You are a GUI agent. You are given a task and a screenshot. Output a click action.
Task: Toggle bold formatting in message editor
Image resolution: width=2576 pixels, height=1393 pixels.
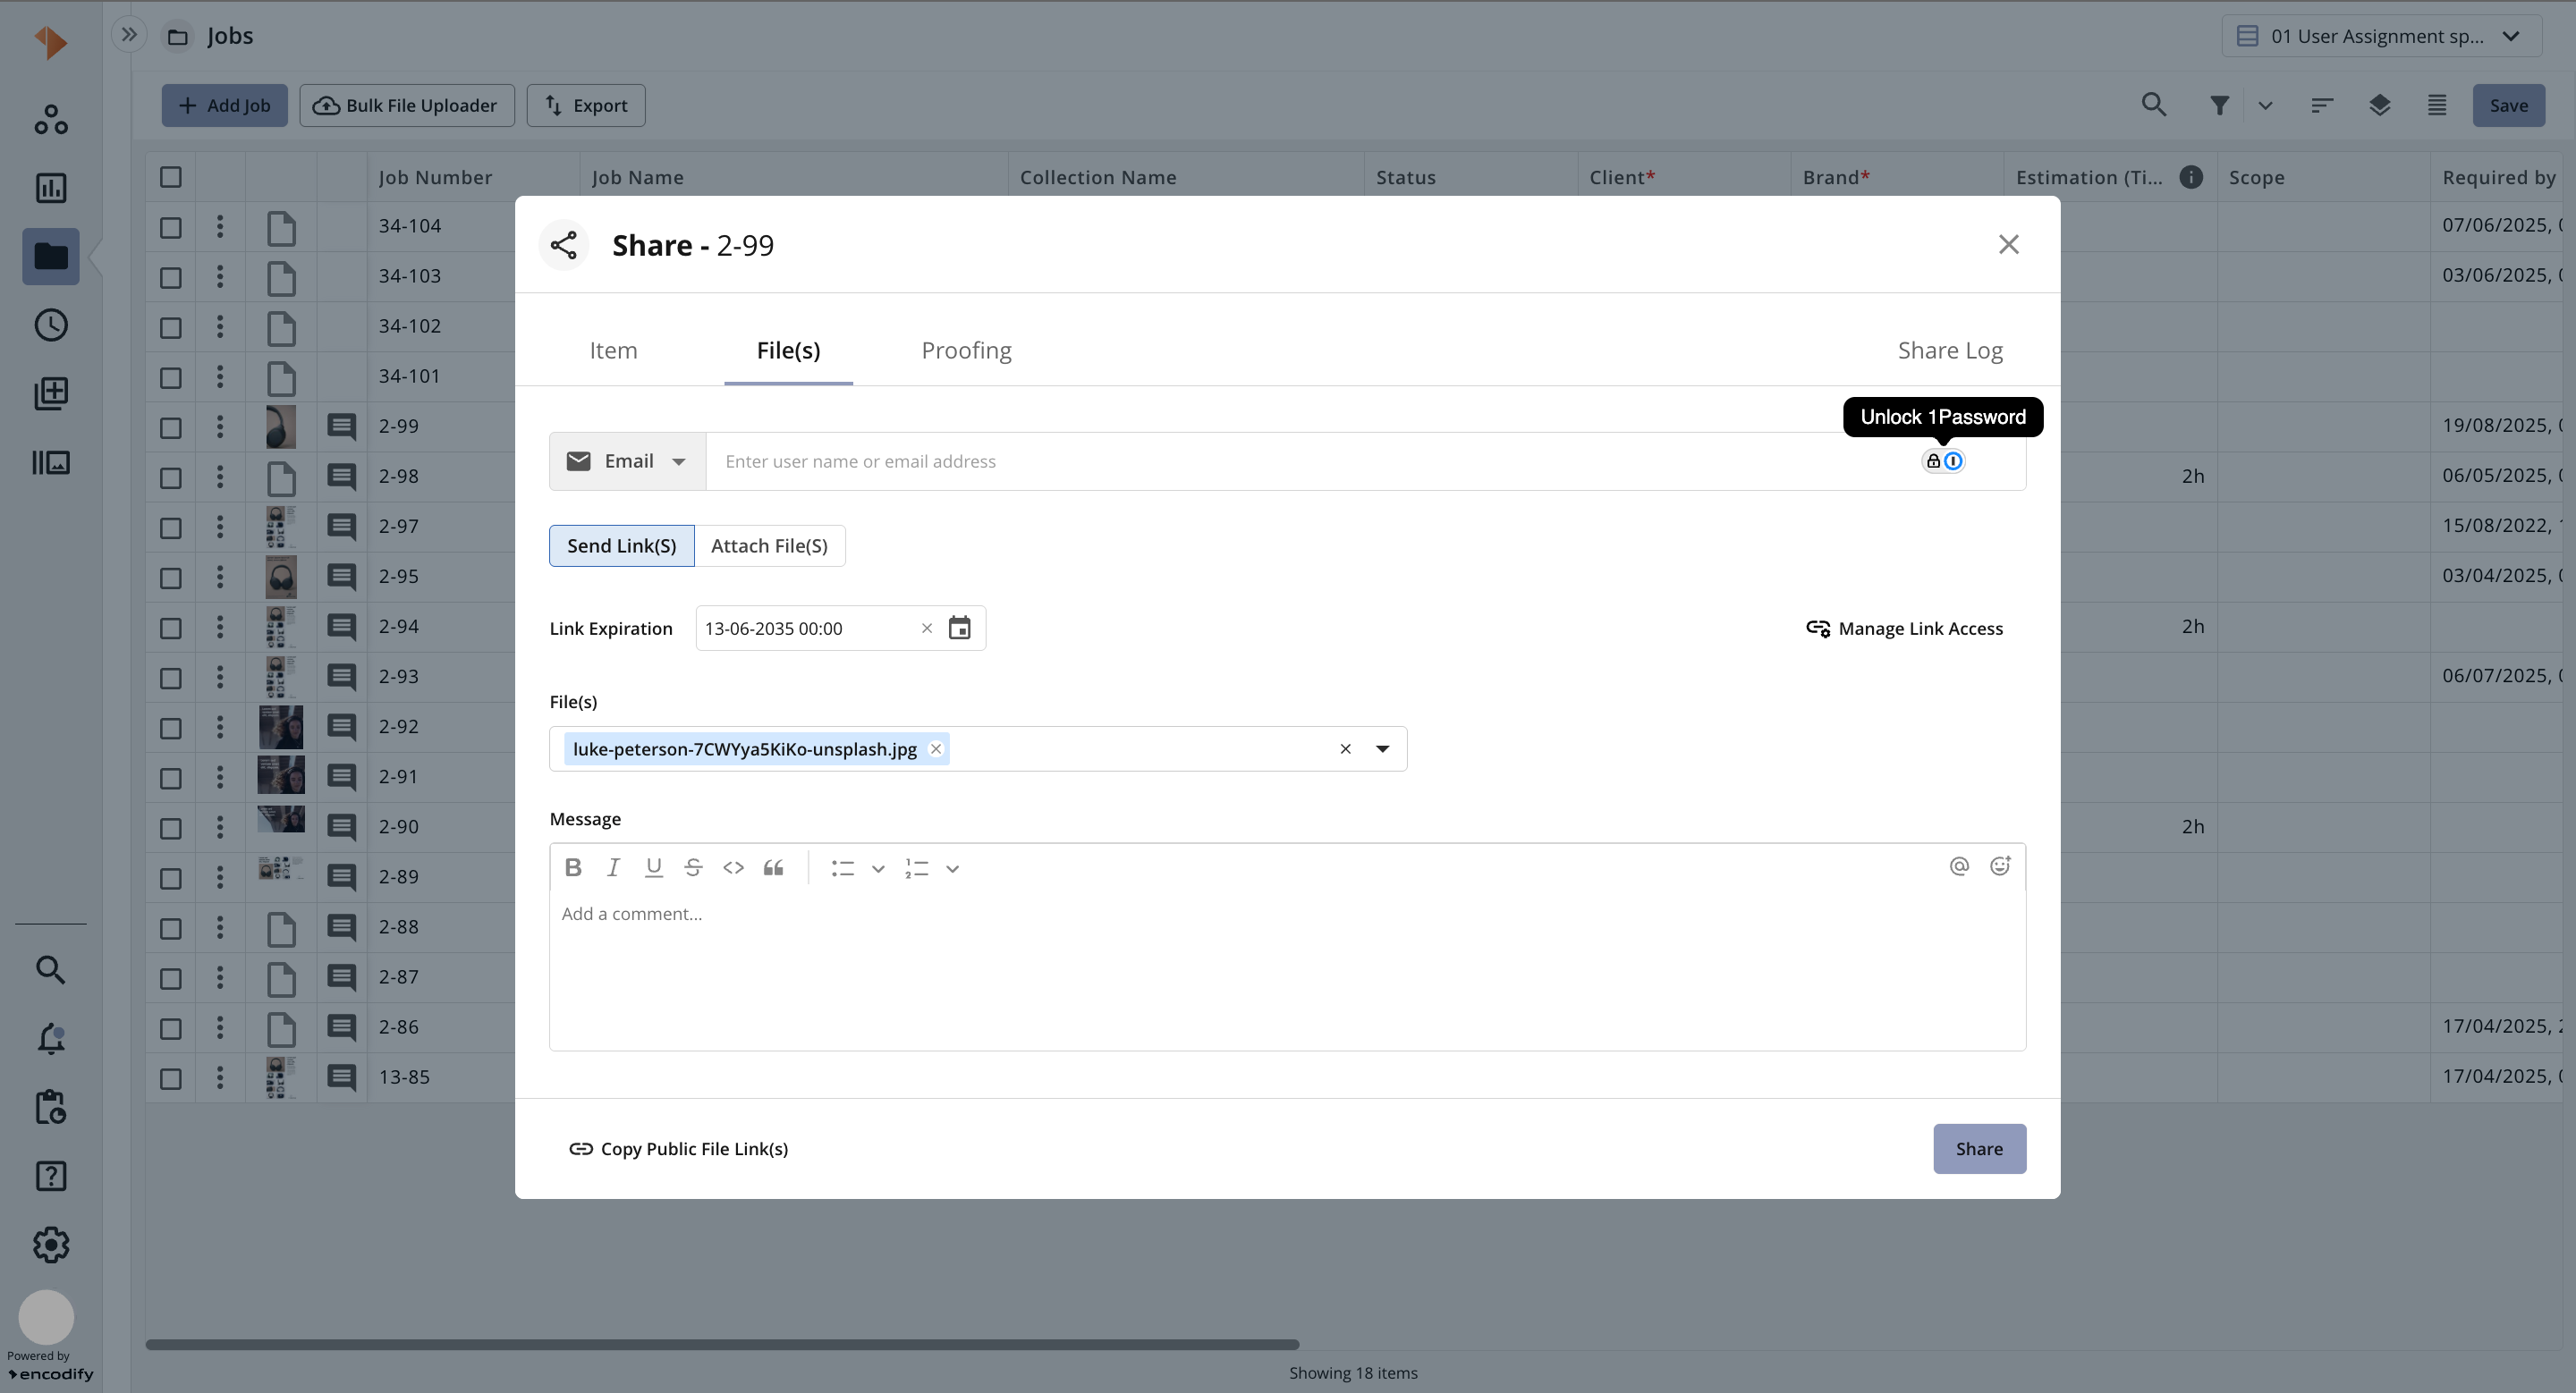573,867
